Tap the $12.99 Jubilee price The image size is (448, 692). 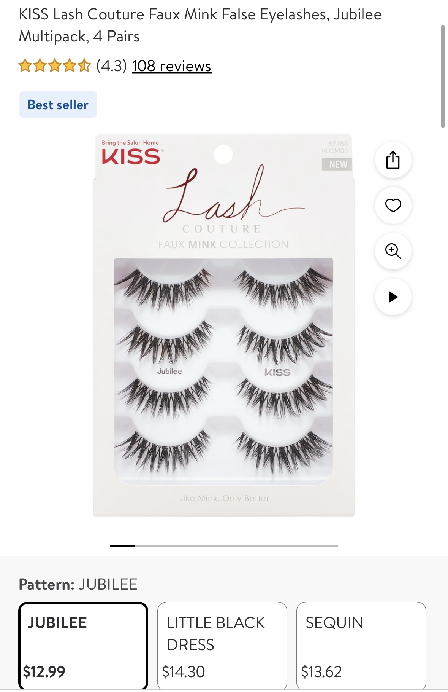click(44, 671)
